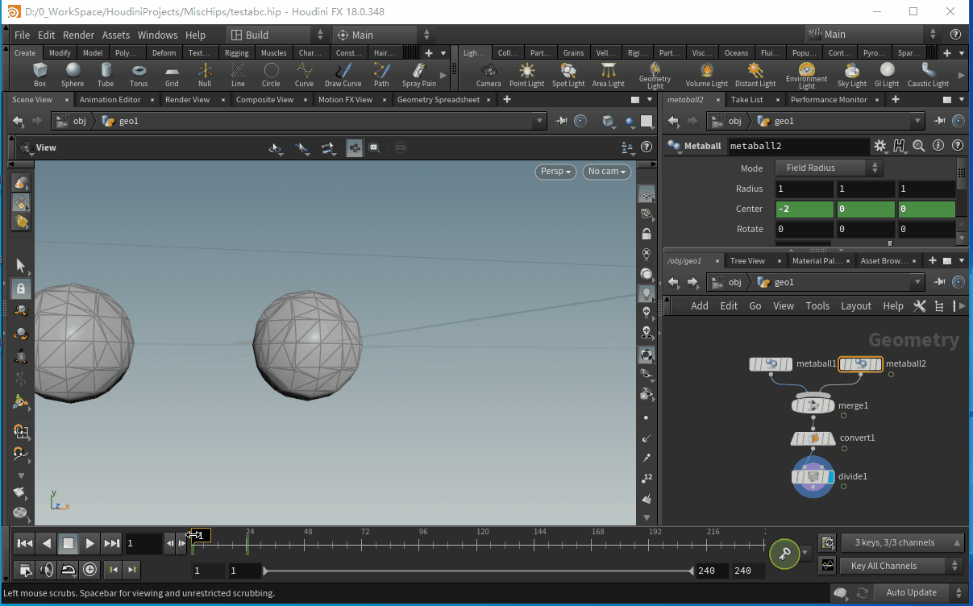
Task: Open the Layout menu in network editor
Action: [x=855, y=306]
